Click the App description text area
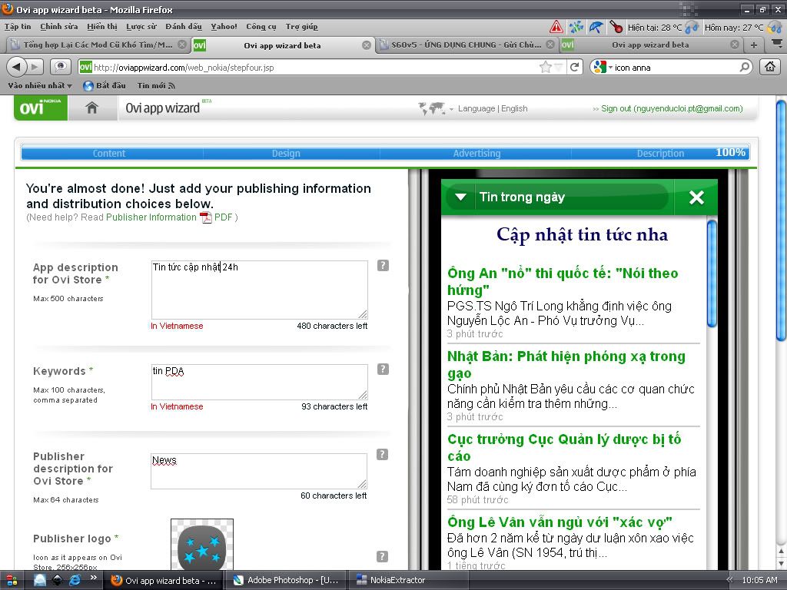Image resolution: width=787 pixels, height=590 pixels. click(260, 290)
